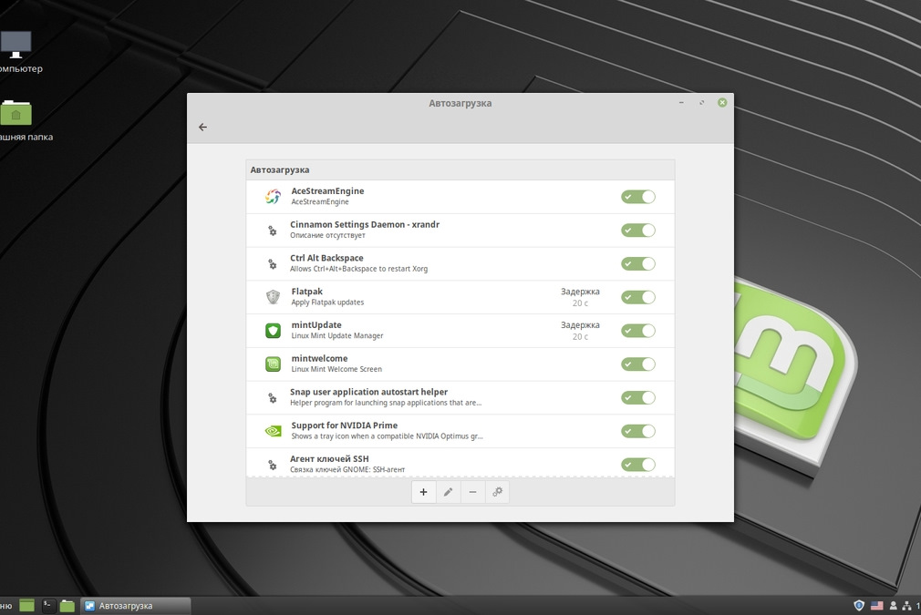
Task: Disable the Ctrl Alt Backspace toggle
Action: tap(637, 263)
